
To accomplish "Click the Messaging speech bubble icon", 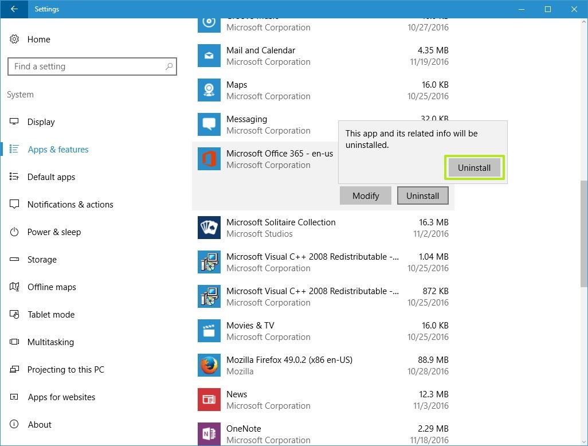I will point(209,124).
